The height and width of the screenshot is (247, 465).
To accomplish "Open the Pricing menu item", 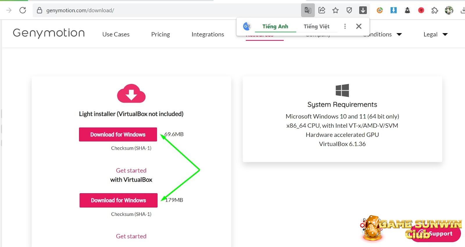I will tap(160, 34).
